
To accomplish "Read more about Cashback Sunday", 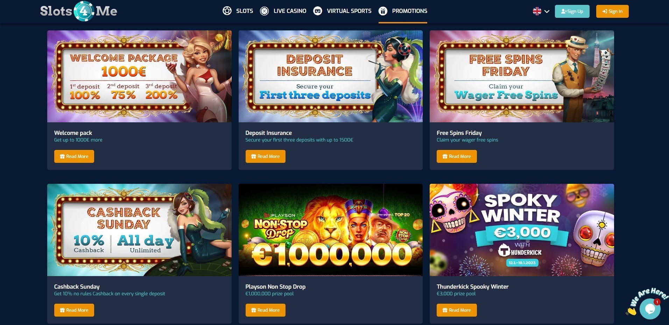I will [74, 310].
